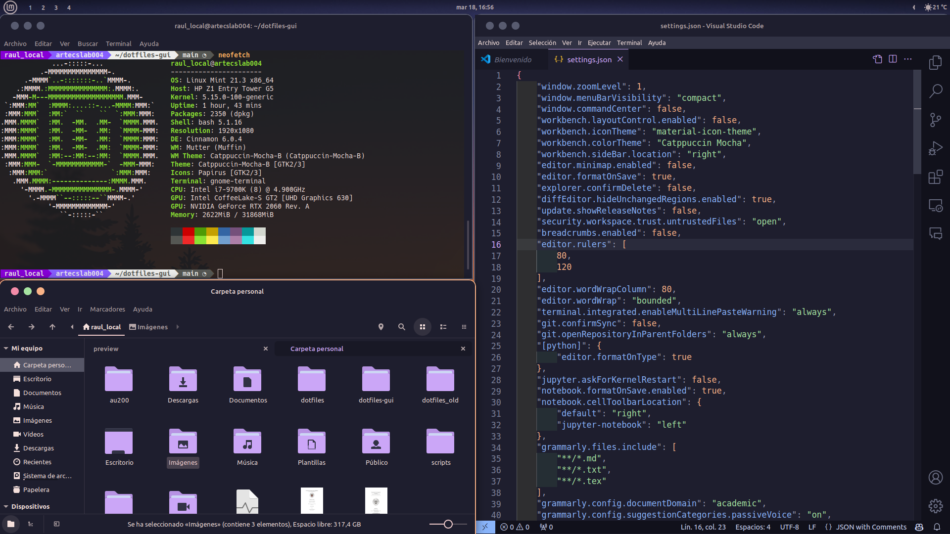This screenshot has width=950, height=534.
Task: Split the VS Code editor right
Action: (x=893, y=59)
